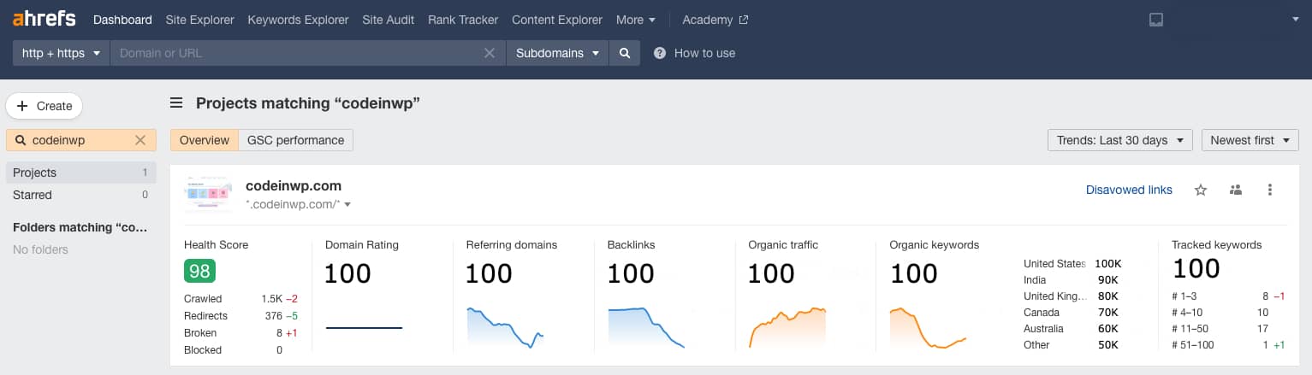
Task: Open the http + https protocol dropdown
Action: pyautogui.click(x=61, y=53)
